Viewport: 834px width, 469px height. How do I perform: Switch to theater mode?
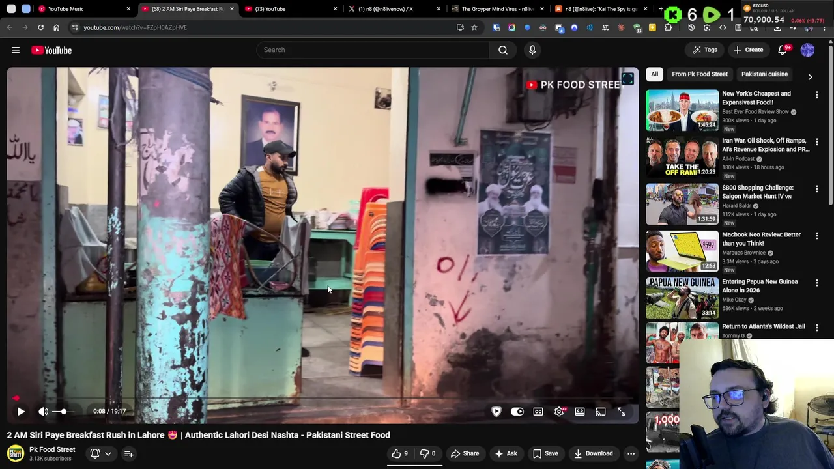(580, 412)
